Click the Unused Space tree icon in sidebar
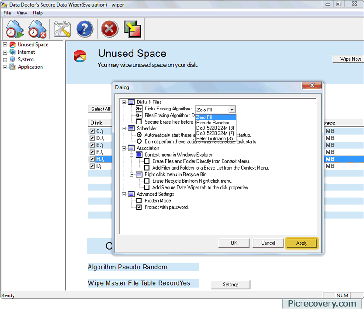364x309 pixels. (13, 44)
